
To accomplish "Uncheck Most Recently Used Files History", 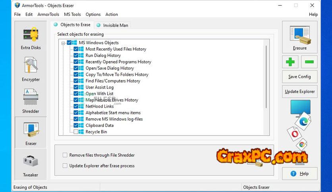I will 76,49.
